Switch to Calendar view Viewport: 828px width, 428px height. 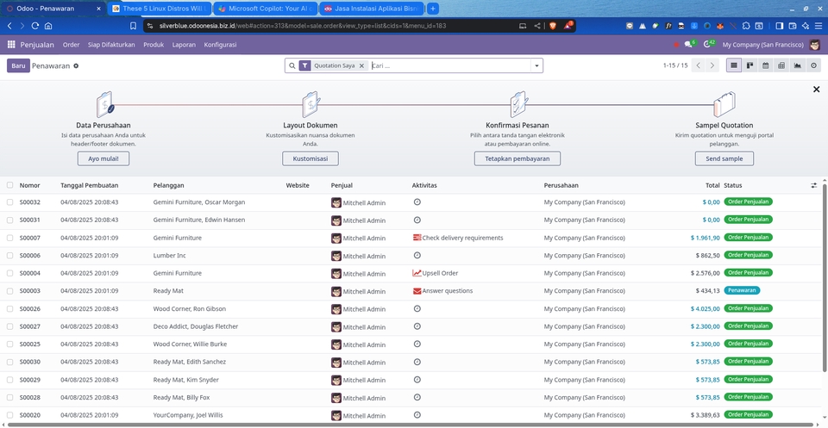click(x=765, y=65)
